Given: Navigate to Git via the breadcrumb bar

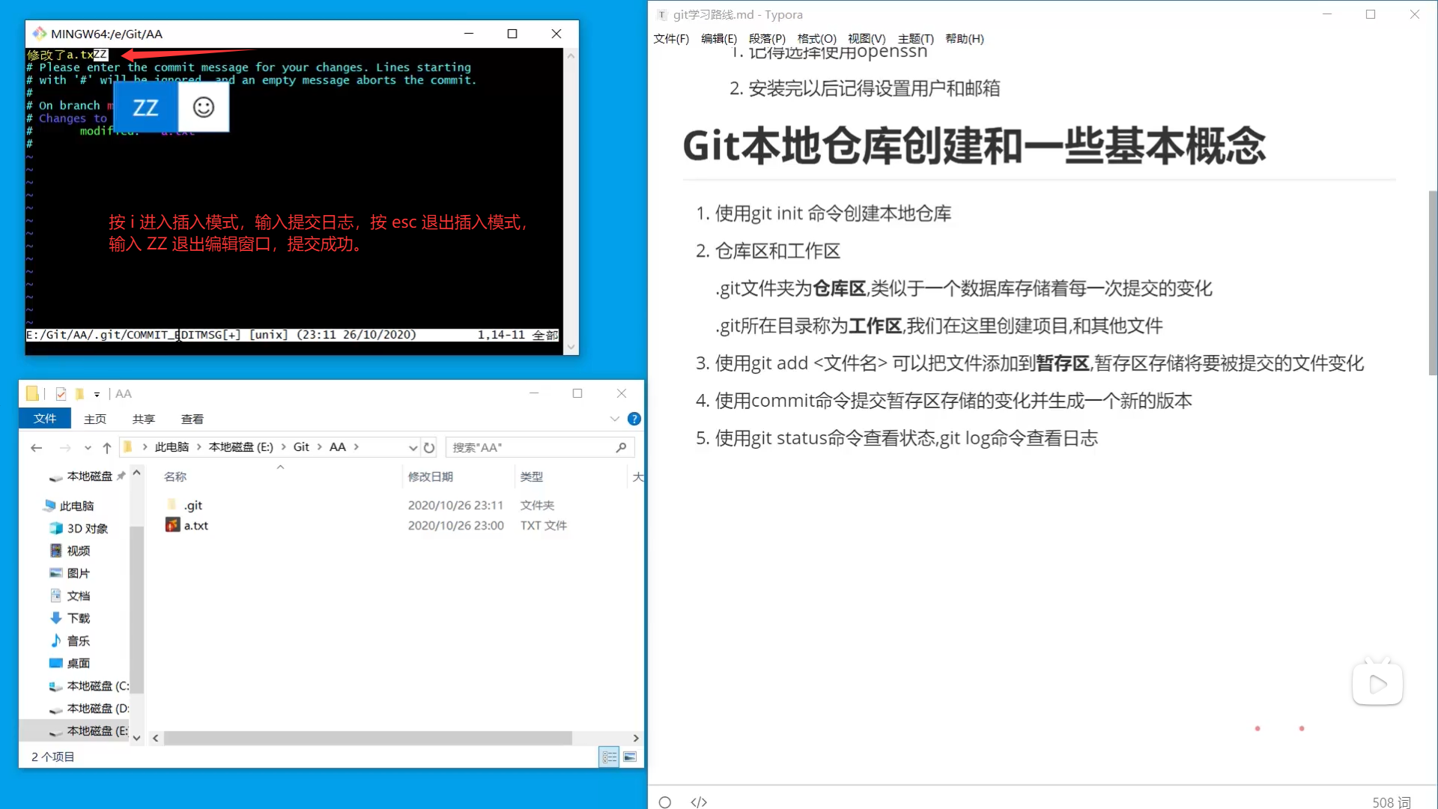Looking at the screenshot, I should pyautogui.click(x=302, y=446).
